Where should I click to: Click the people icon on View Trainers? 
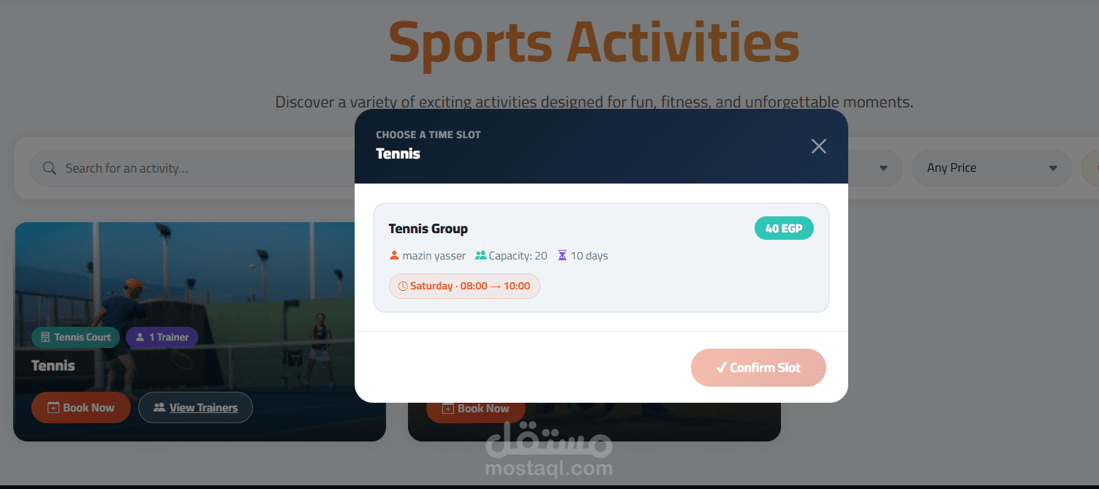[x=159, y=408]
